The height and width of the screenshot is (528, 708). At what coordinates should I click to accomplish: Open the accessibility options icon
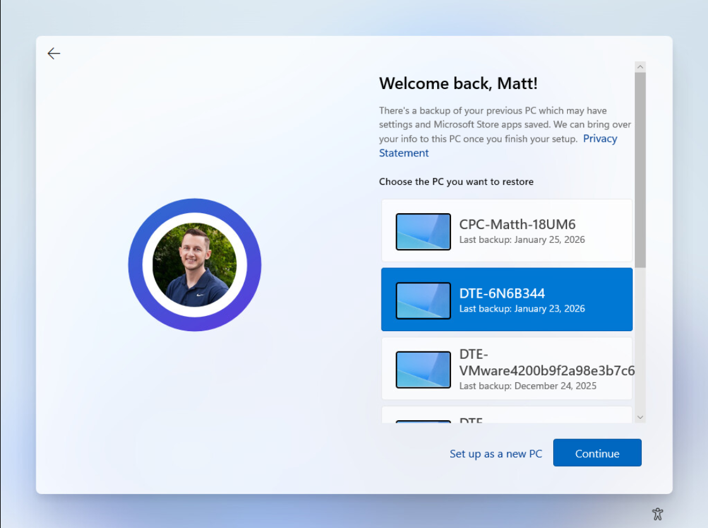click(657, 513)
